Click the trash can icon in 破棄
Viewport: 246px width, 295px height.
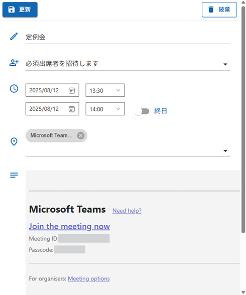(x=211, y=10)
